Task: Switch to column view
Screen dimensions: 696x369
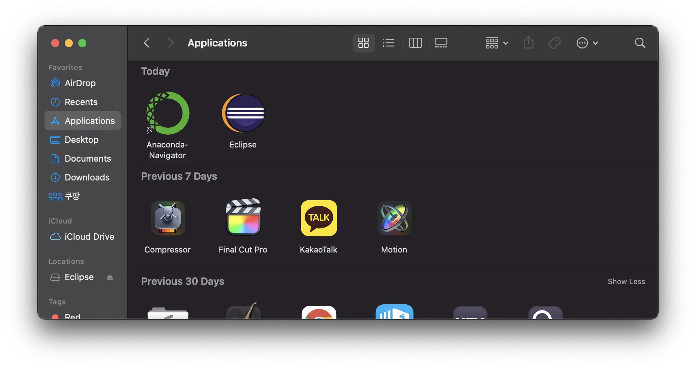Action: tap(415, 43)
